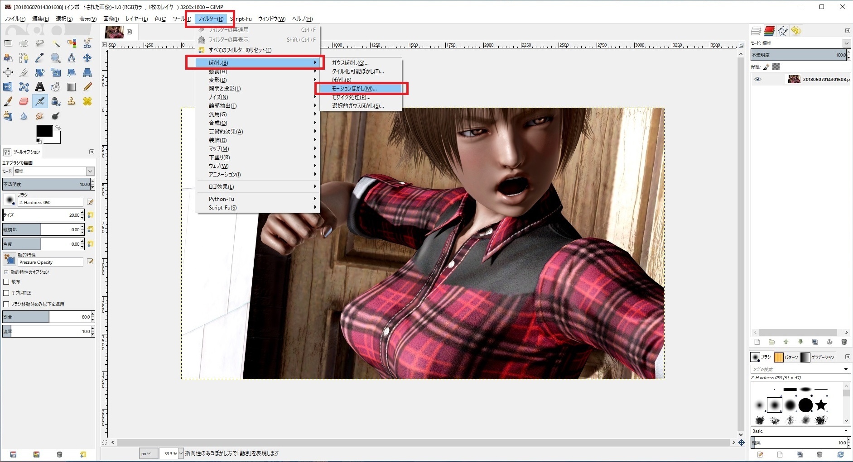Select the Heal bandage tool
Screen dimensions: 853x462
pos(87,101)
